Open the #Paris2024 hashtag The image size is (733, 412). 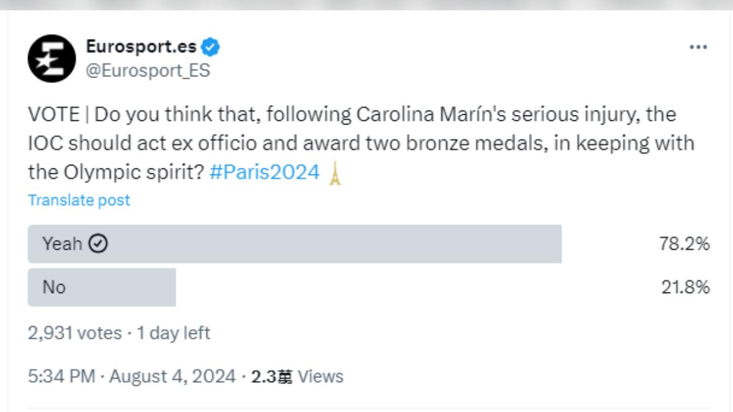(x=264, y=173)
